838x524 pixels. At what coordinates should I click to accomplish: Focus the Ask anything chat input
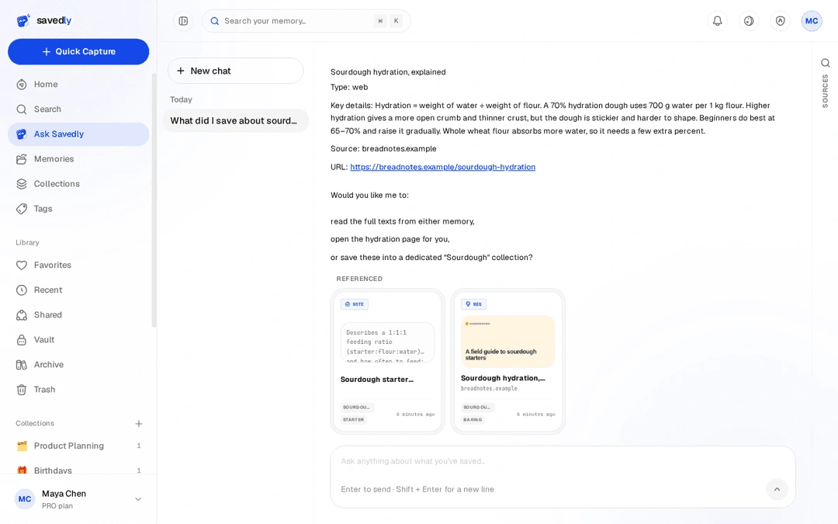tap(563, 461)
